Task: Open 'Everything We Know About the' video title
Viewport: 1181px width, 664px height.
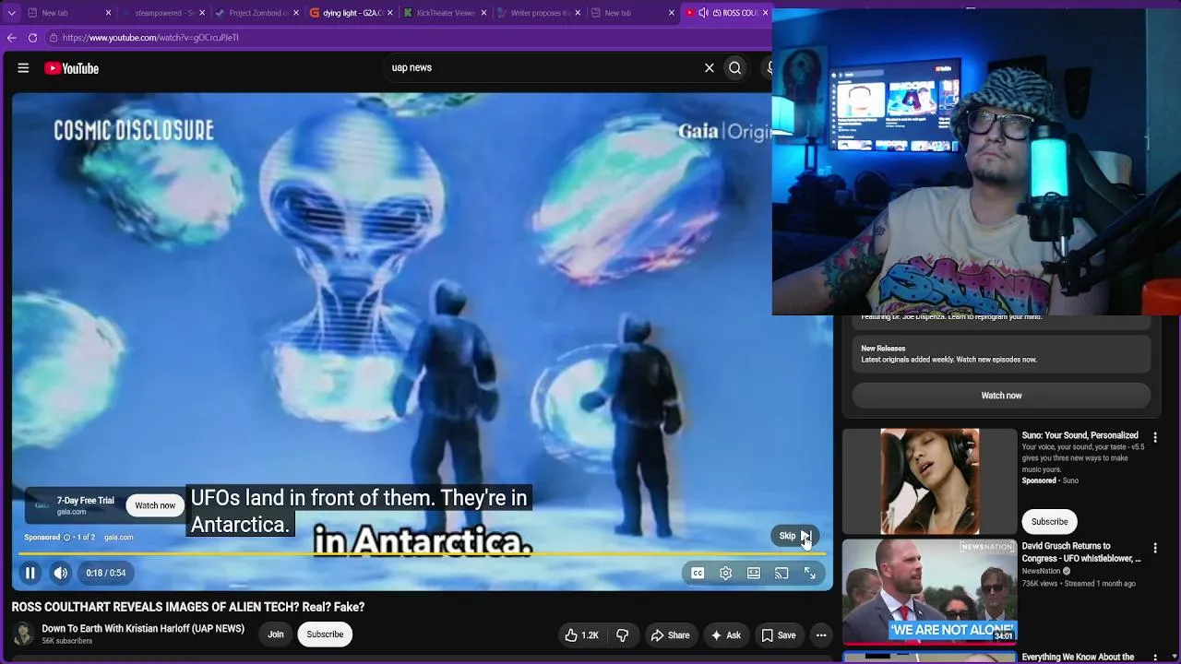Action: 1078,658
